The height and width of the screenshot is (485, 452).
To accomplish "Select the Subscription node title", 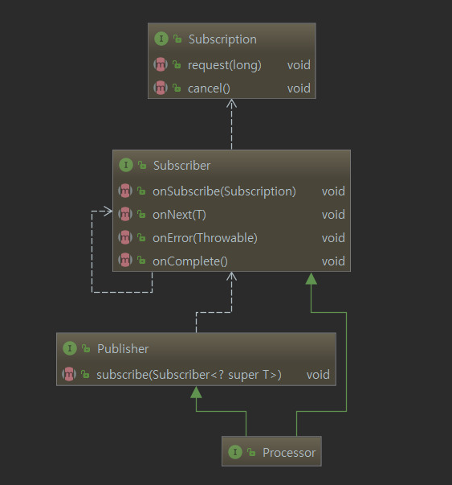I will 222,39.
